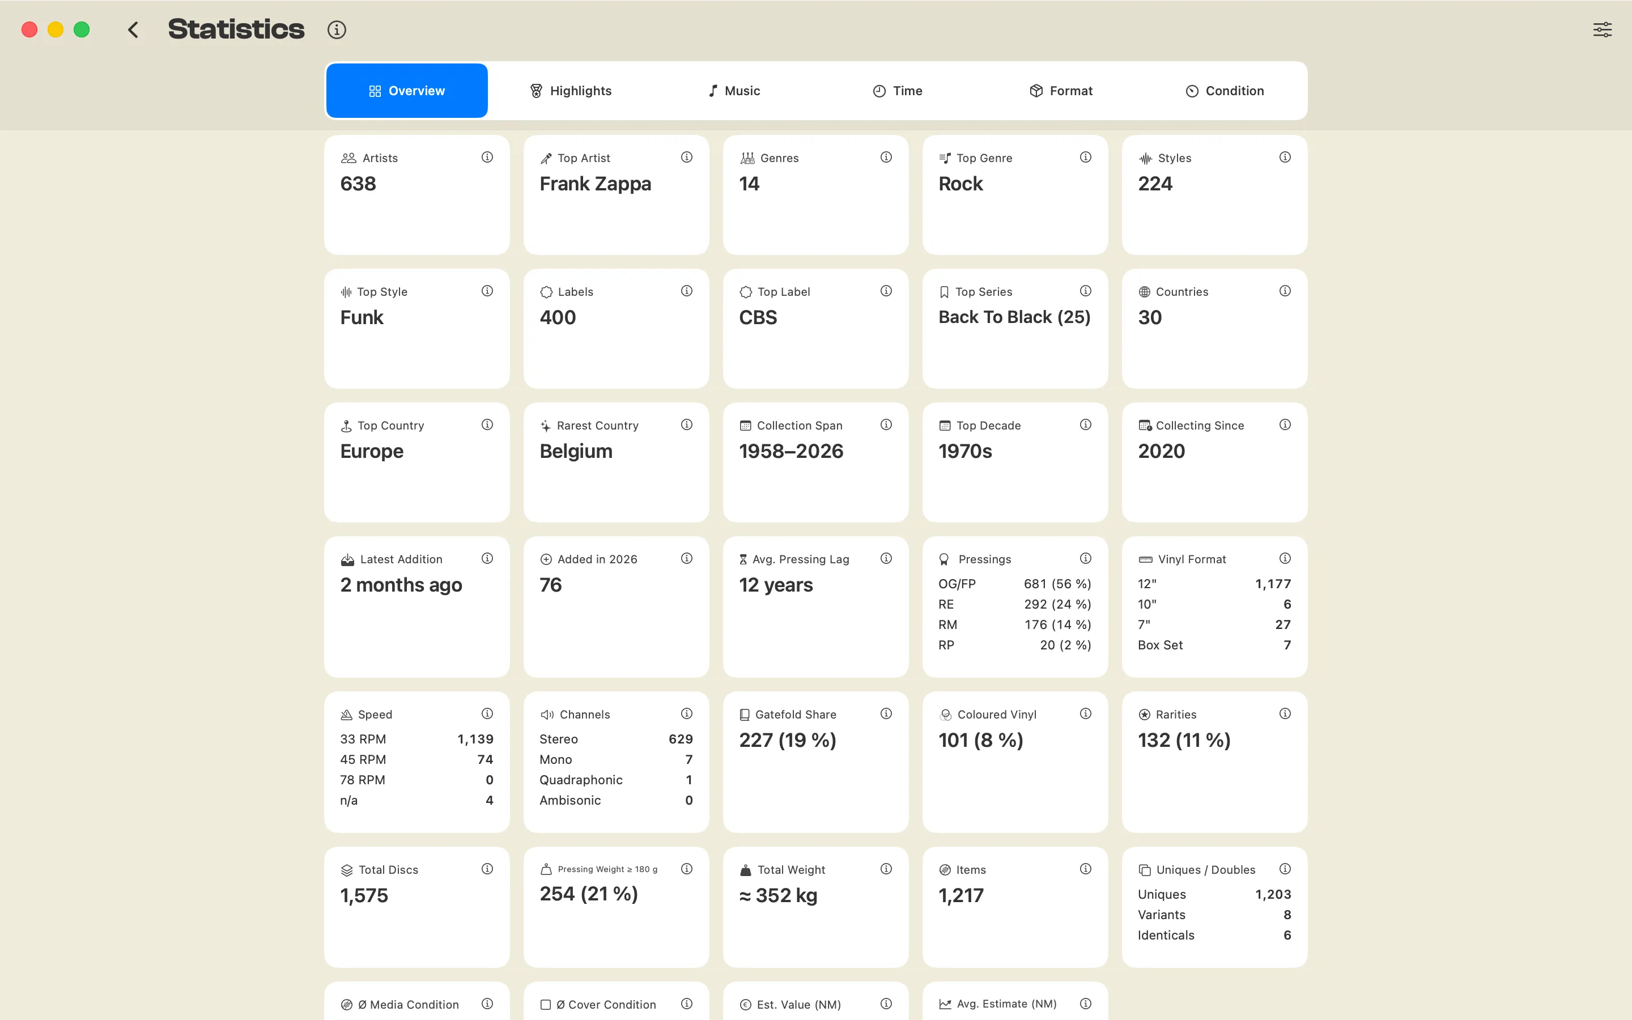Go back using the back chevron
This screenshot has width=1632, height=1020.
click(133, 29)
